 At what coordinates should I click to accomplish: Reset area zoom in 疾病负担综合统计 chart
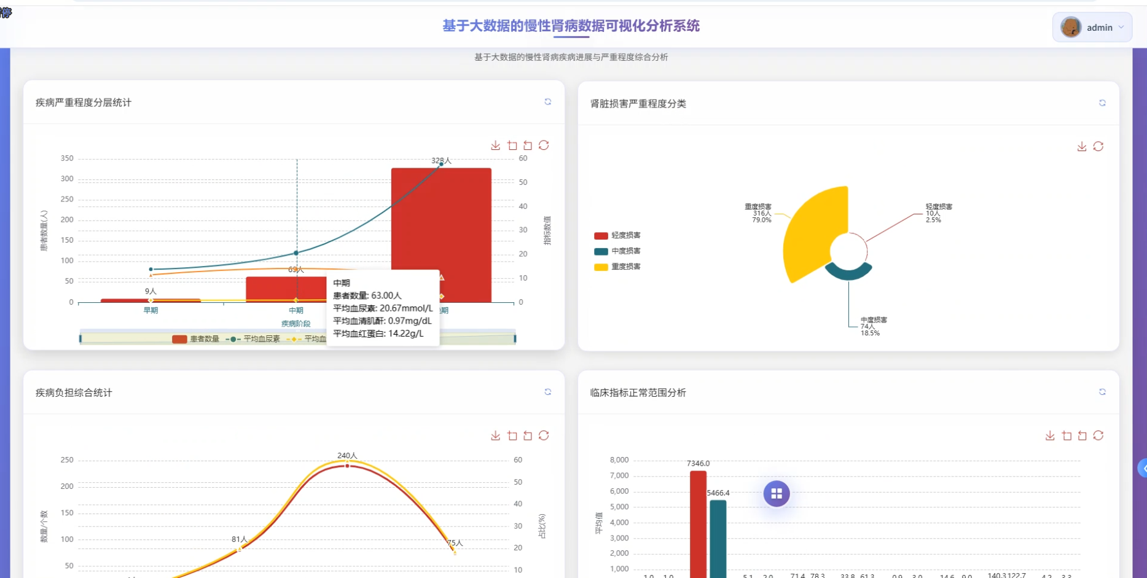(x=528, y=435)
